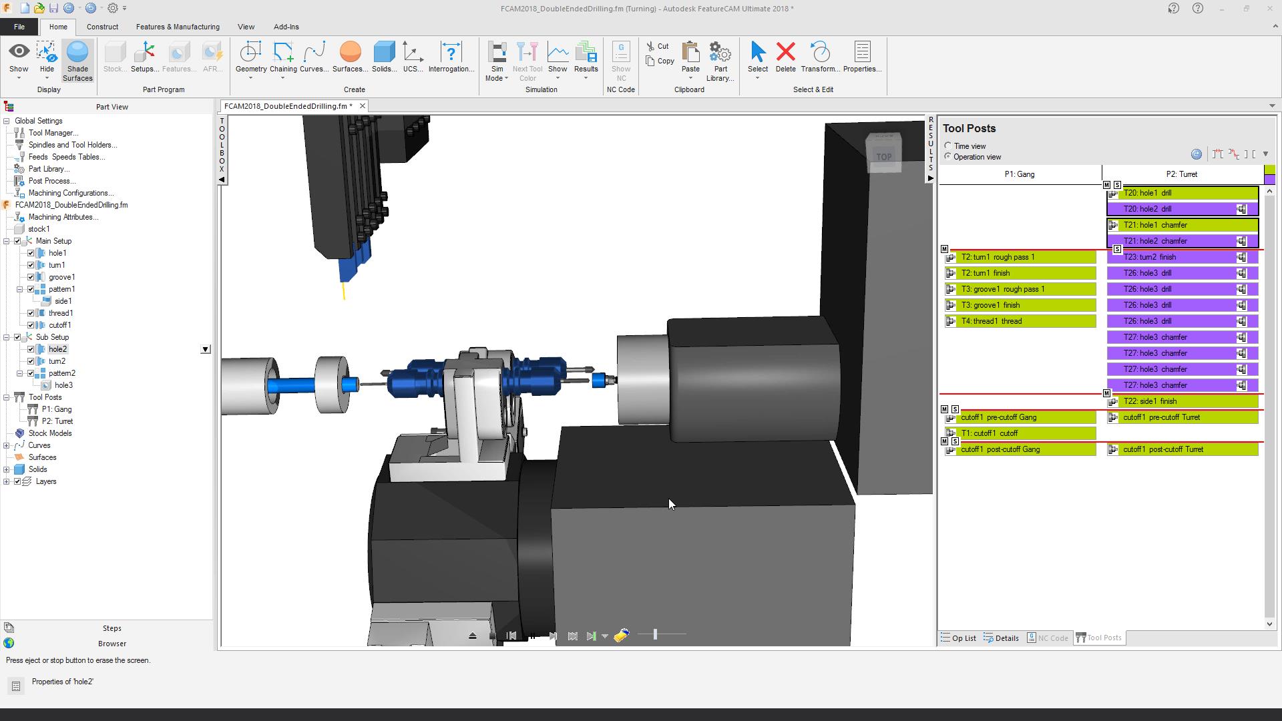Viewport: 1282px width, 721px height.
Task: Toggle the turn2 feature checkbox
Action: point(31,361)
